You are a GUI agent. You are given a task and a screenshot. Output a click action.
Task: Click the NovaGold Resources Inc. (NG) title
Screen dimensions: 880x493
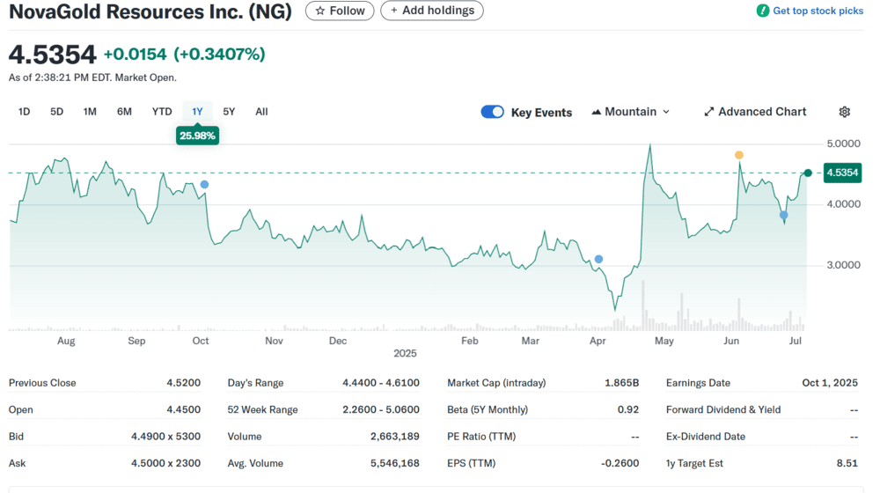[x=150, y=11]
